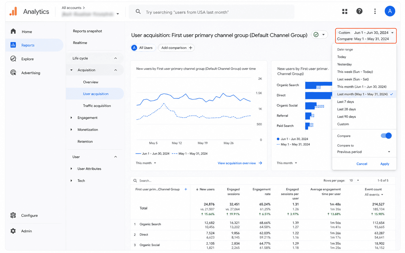Sort by New users column arrow
The image size is (405, 253).
coord(197,189)
